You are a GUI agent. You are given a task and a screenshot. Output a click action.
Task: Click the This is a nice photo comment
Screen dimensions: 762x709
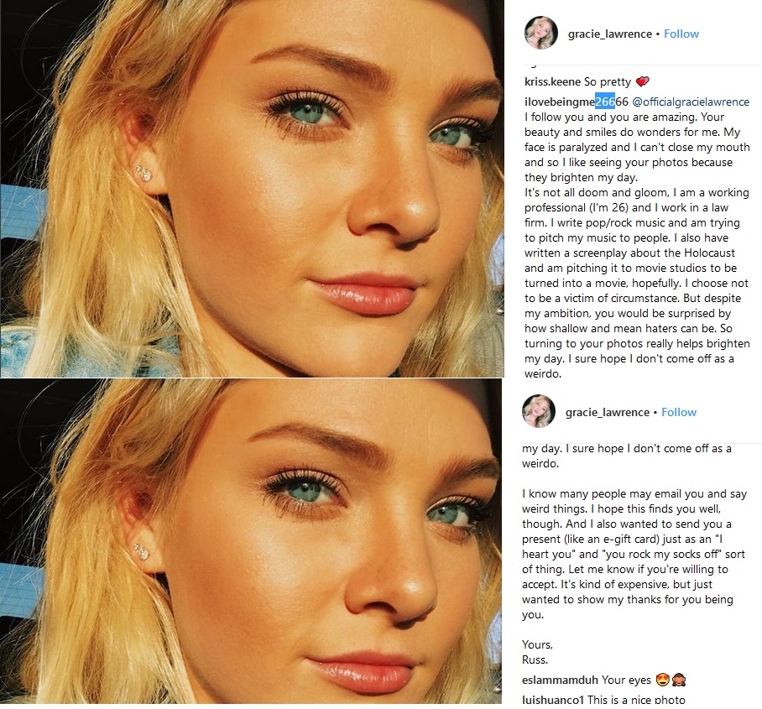click(636, 700)
